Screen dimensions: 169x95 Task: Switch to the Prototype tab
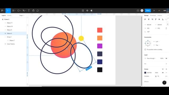[153, 15]
